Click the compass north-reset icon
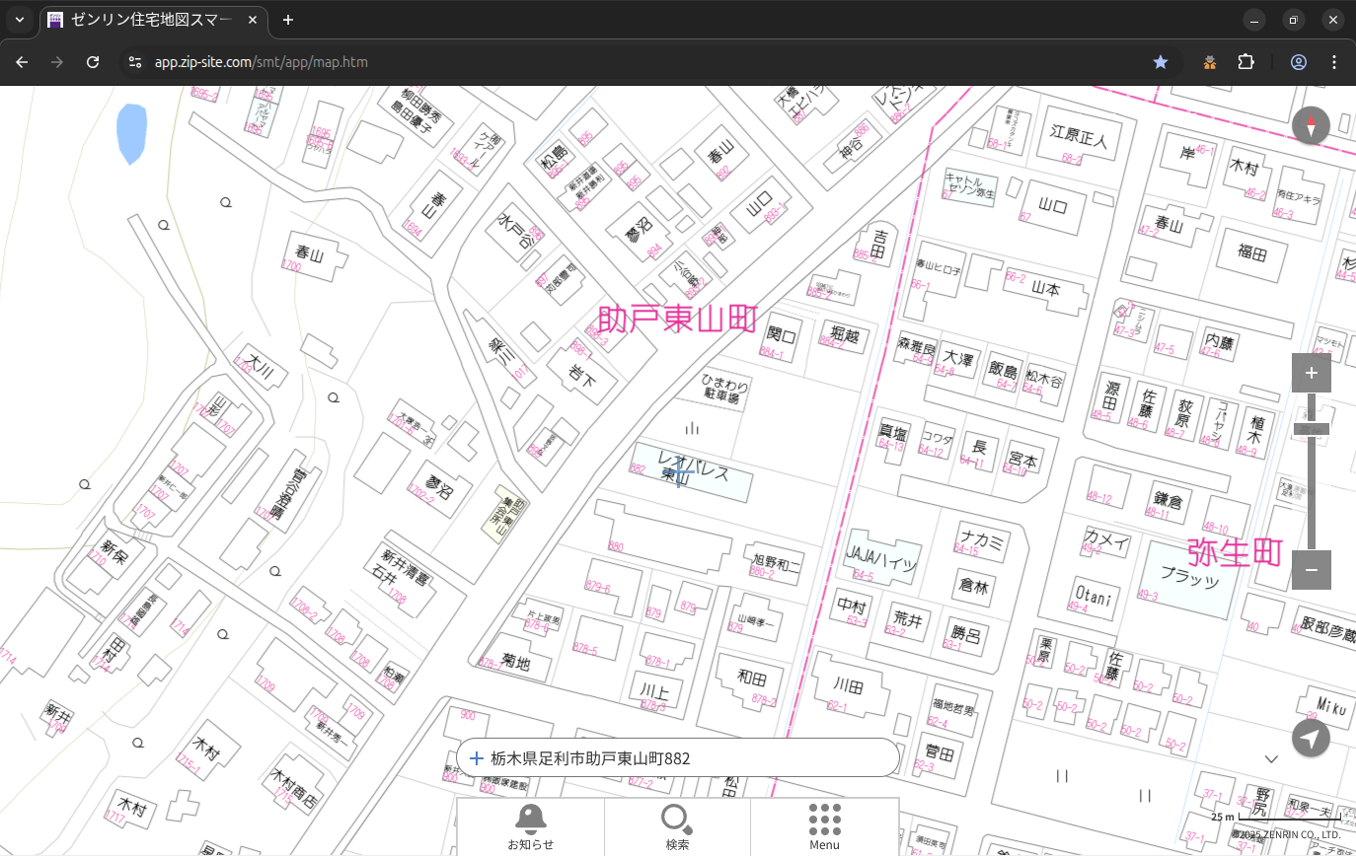Screen dimensions: 1356x856 1311,125
